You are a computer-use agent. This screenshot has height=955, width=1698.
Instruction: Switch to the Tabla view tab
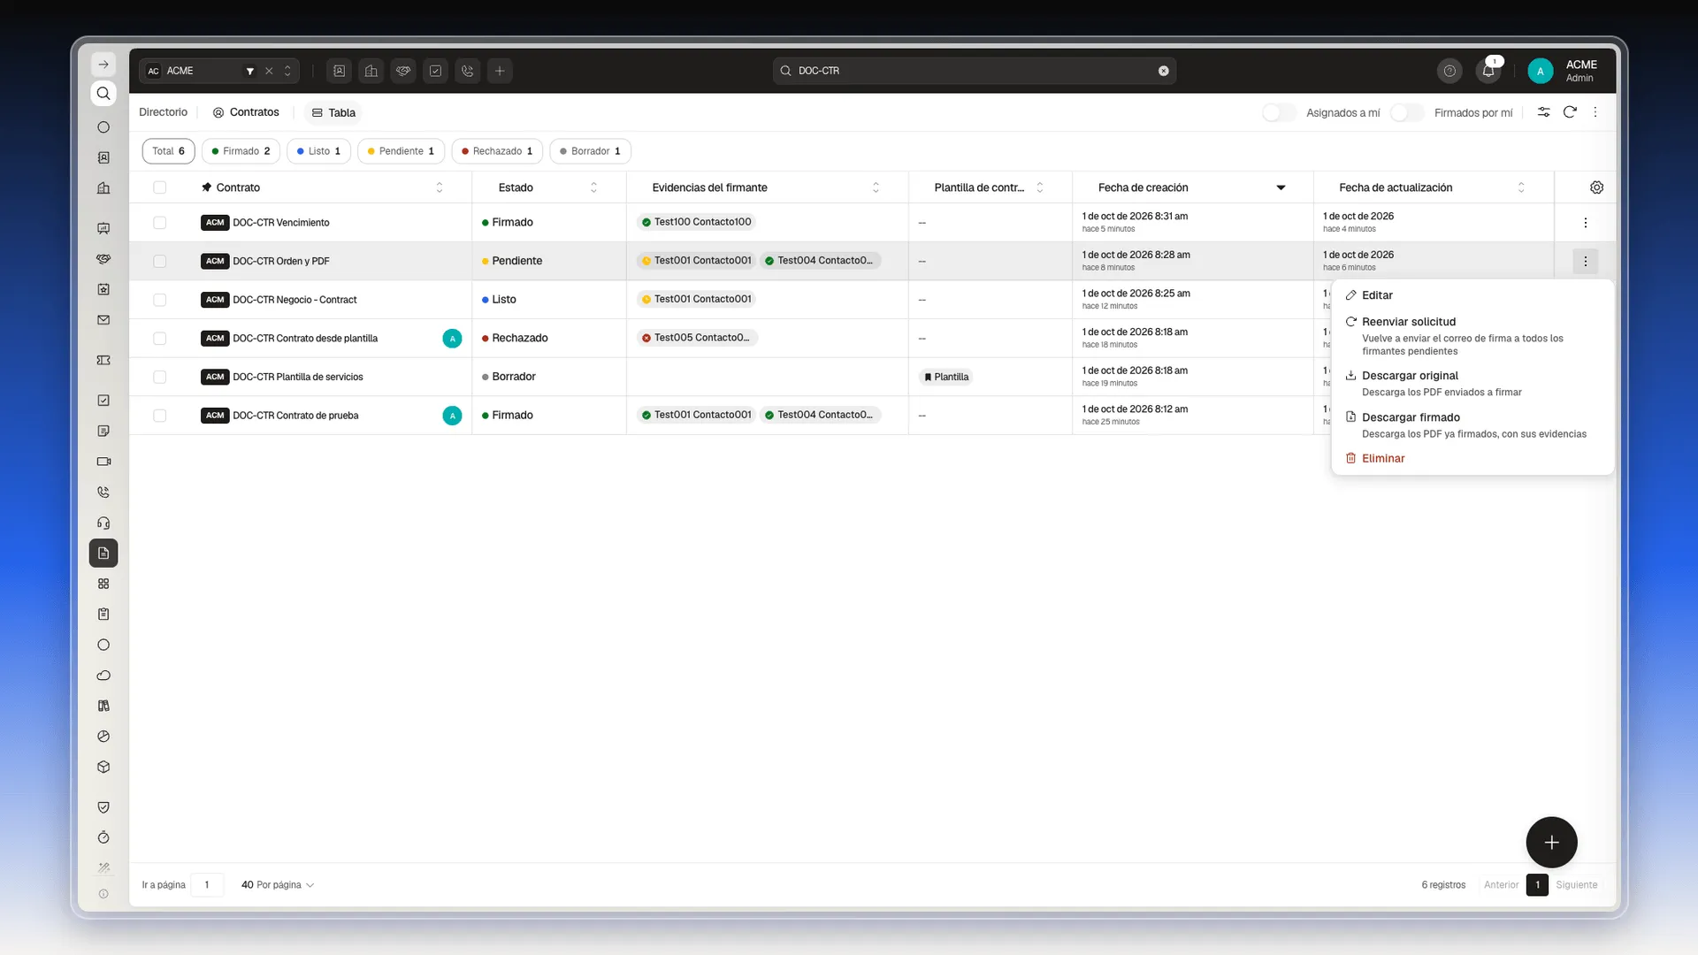click(333, 112)
